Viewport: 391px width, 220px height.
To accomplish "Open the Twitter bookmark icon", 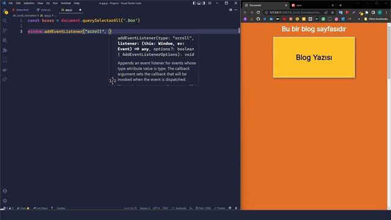I will coord(265,19).
